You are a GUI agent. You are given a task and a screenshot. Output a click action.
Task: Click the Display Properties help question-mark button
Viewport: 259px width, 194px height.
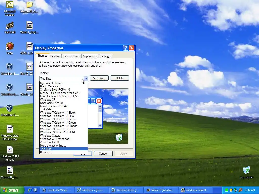[126, 48]
